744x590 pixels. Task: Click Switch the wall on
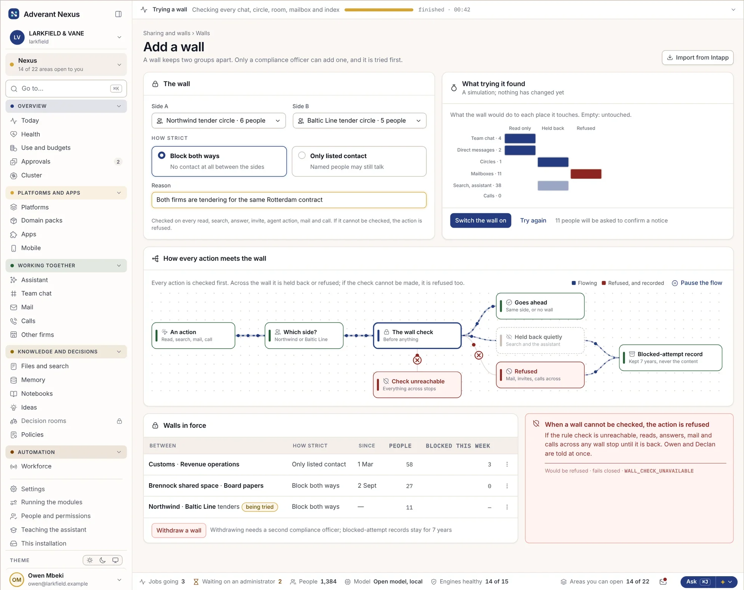(x=481, y=221)
